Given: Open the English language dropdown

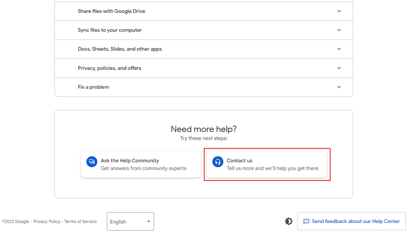Looking at the screenshot, I should (130, 221).
